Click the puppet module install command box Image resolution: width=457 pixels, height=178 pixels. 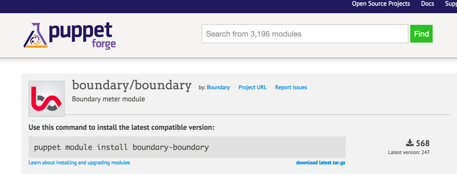[187, 147]
